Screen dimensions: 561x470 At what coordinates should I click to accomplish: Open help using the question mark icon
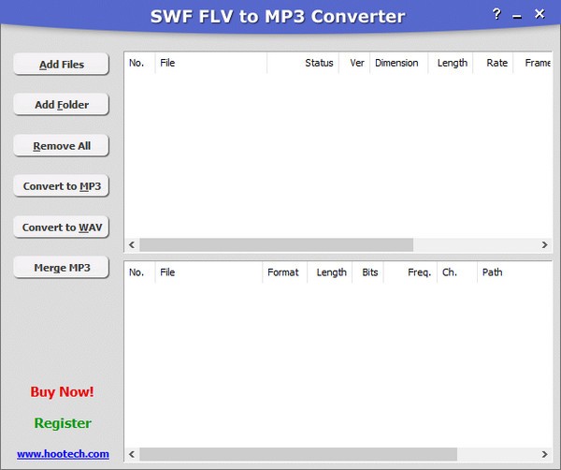pyautogui.click(x=496, y=14)
